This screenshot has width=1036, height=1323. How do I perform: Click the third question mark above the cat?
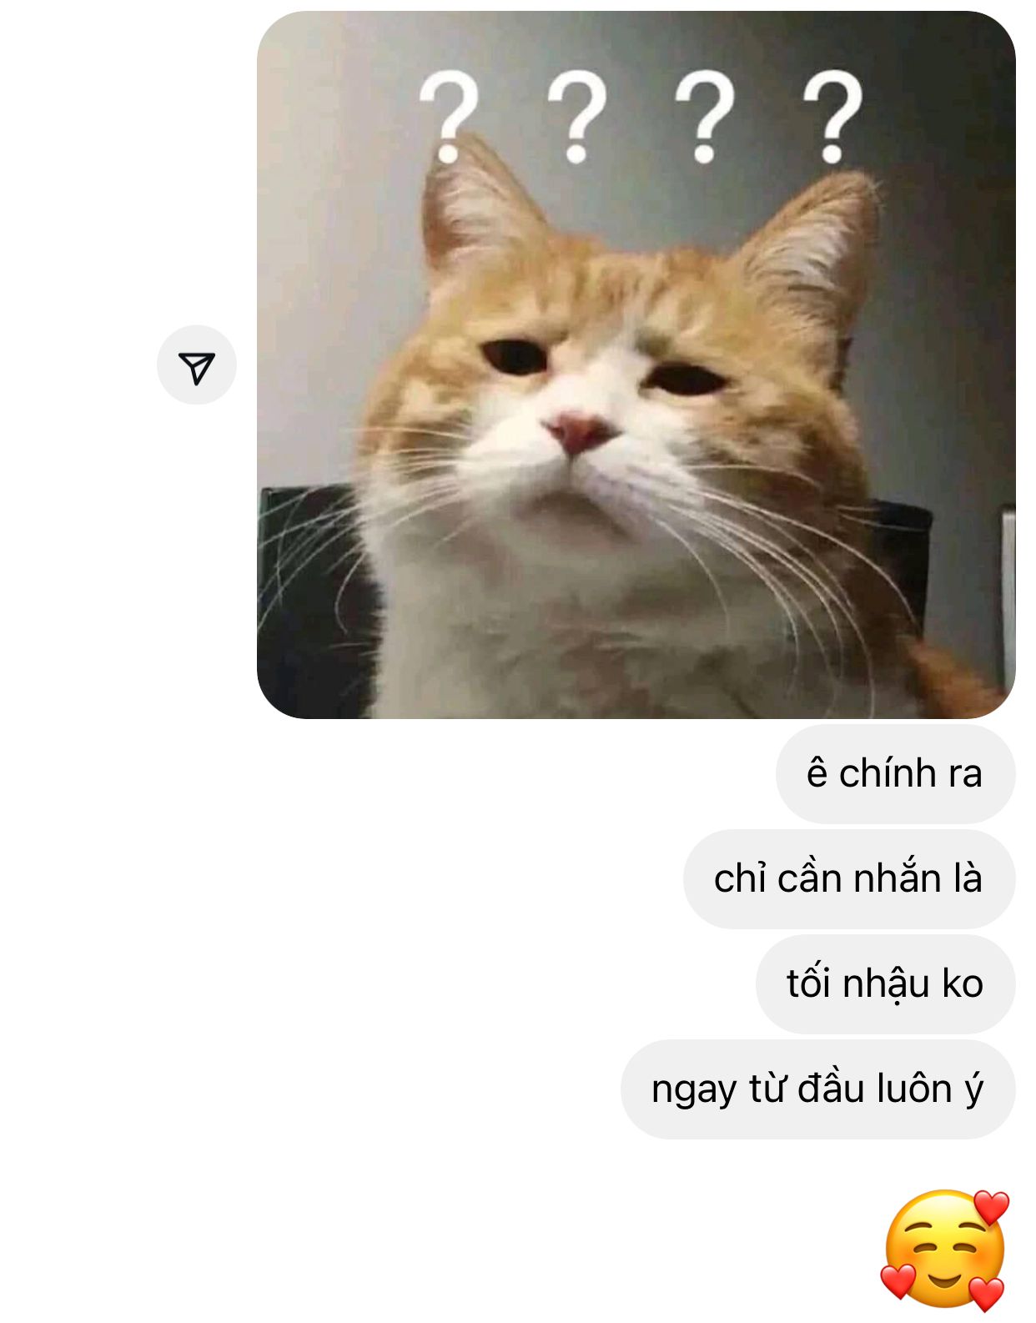[705, 116]
